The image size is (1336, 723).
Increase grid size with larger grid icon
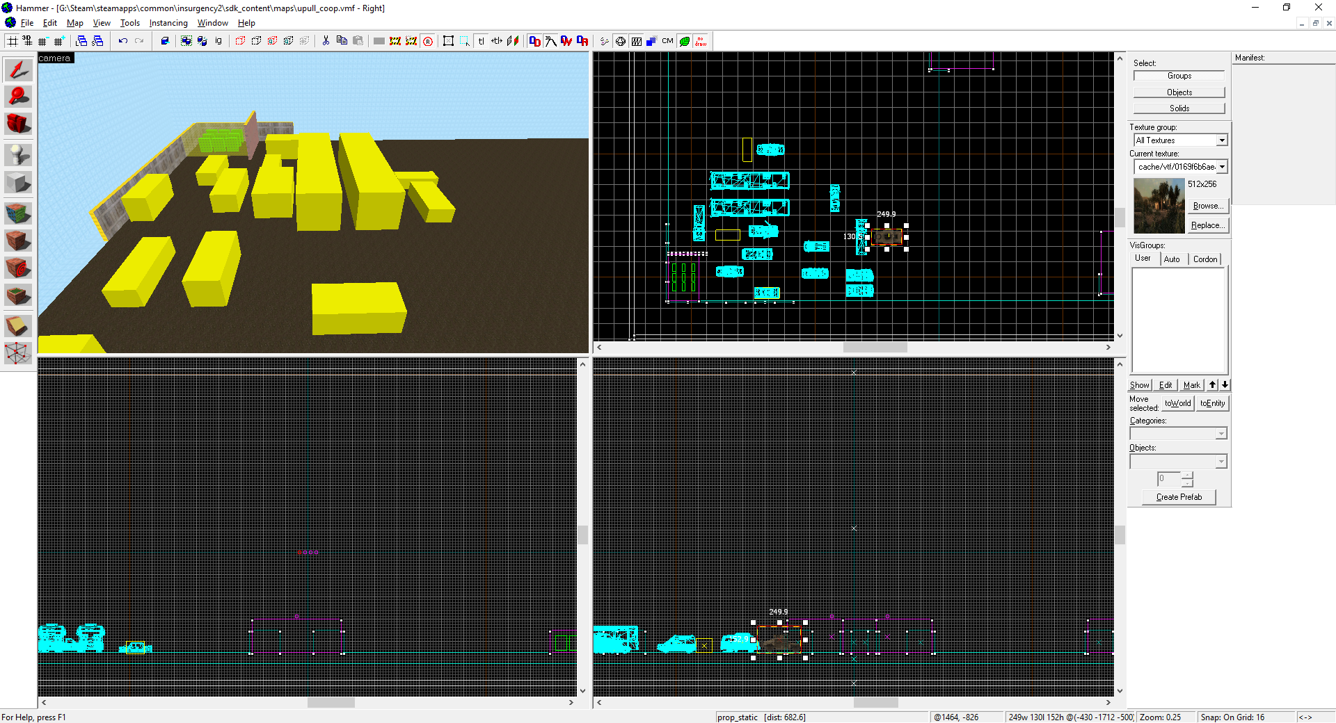point(59,41)
